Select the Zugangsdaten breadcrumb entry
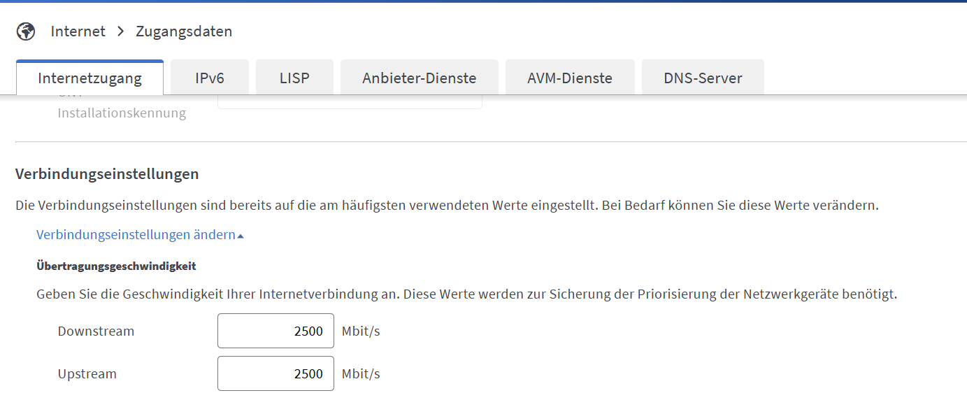967x407 pixels. (184, 31)
